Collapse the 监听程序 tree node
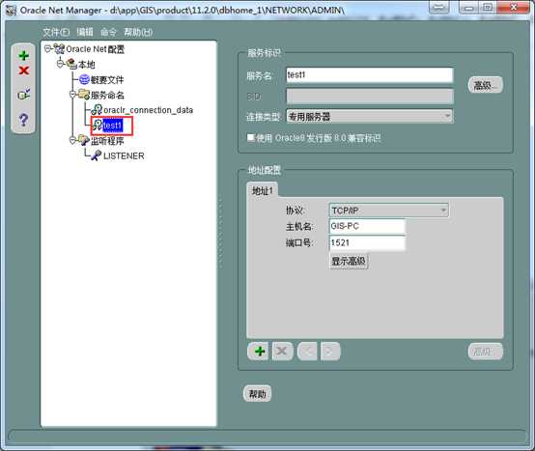Screen dimensions: 535x451 click(72, 140)
